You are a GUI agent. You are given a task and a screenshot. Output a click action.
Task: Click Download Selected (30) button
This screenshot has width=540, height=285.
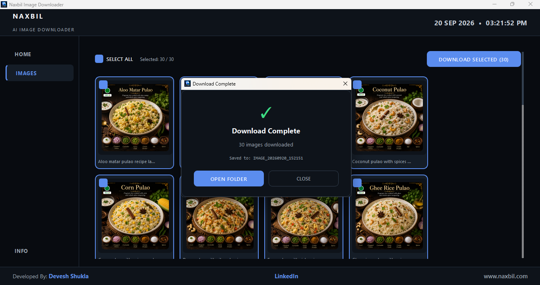(x=474, y=59)
